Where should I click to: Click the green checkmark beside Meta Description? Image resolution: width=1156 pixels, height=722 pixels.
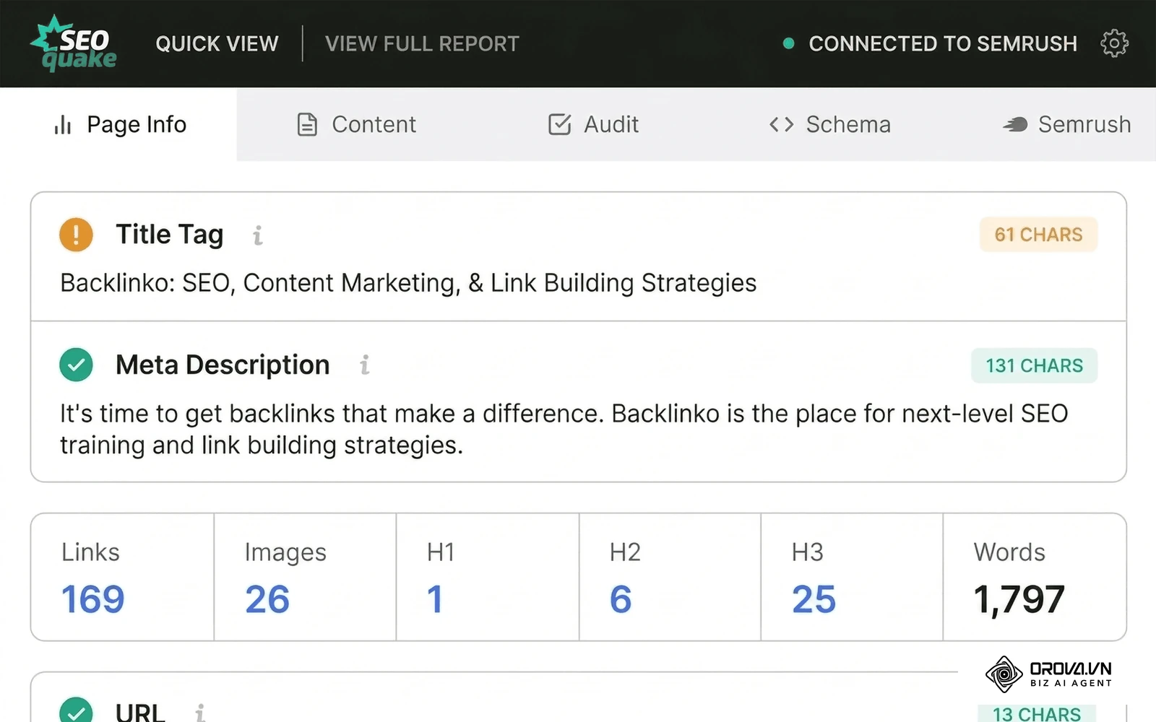[76, 365]
